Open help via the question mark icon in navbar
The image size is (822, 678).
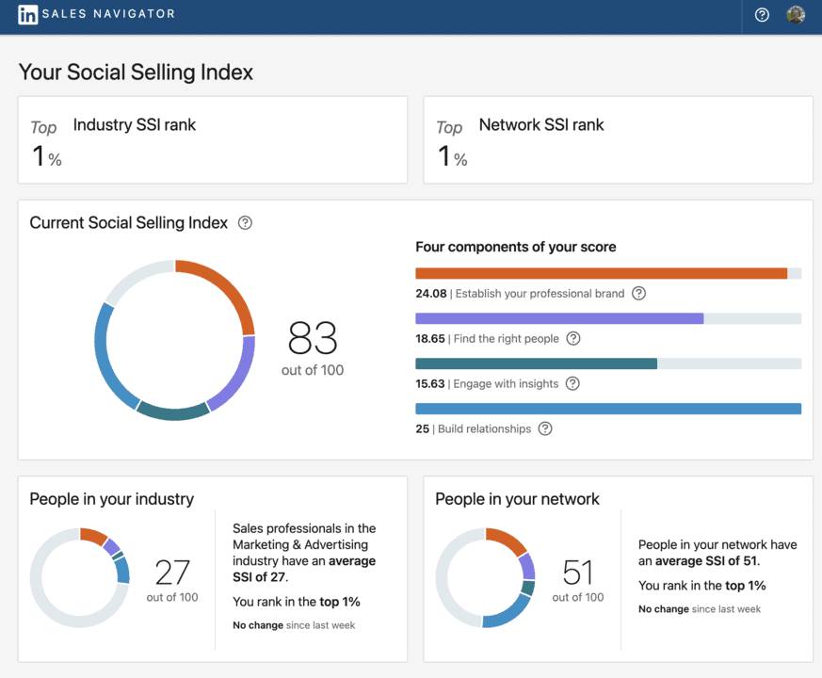761,15
